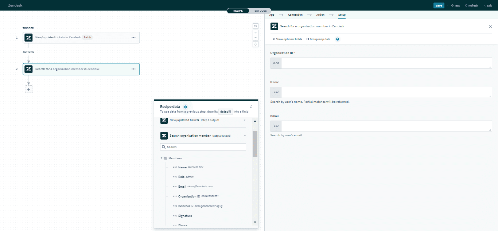Click the undo icon beside the recipe canvas
Image resolution: width=498 pixels, height=231 pixels.
(x=255, y=26)
